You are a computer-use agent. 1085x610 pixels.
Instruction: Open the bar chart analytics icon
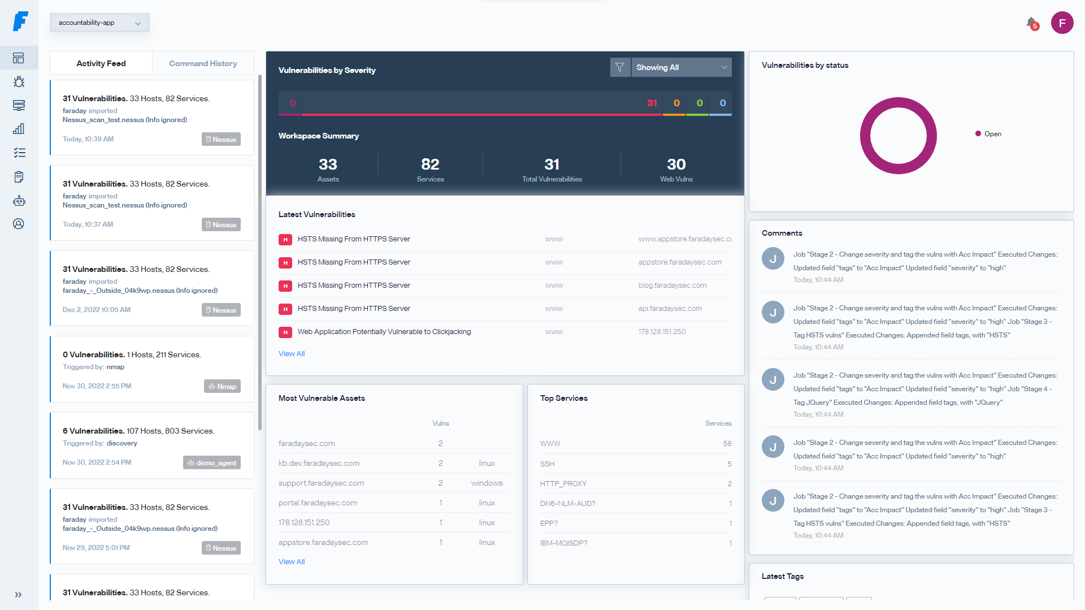point(19,129)
